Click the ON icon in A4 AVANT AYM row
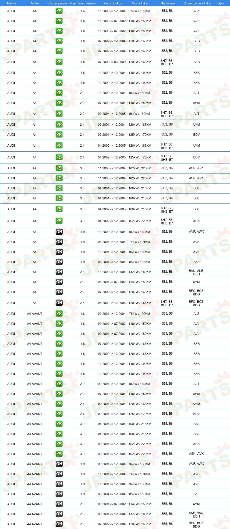Viewport: 230px width, 529px height. (x=59, y=504)
